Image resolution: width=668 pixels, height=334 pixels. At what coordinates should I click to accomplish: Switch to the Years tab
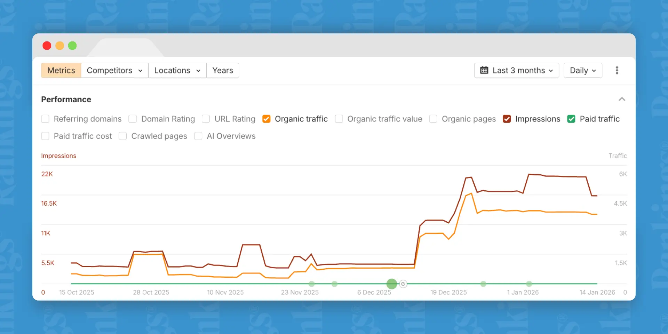[x=223, y=70]
